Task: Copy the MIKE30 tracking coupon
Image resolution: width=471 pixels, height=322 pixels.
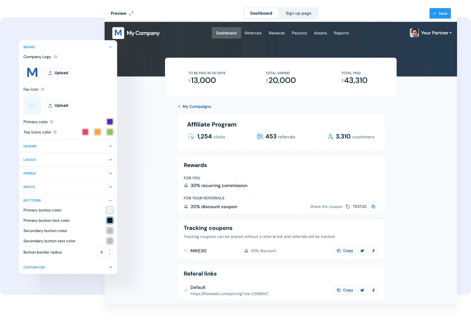Action: [345, 251]
